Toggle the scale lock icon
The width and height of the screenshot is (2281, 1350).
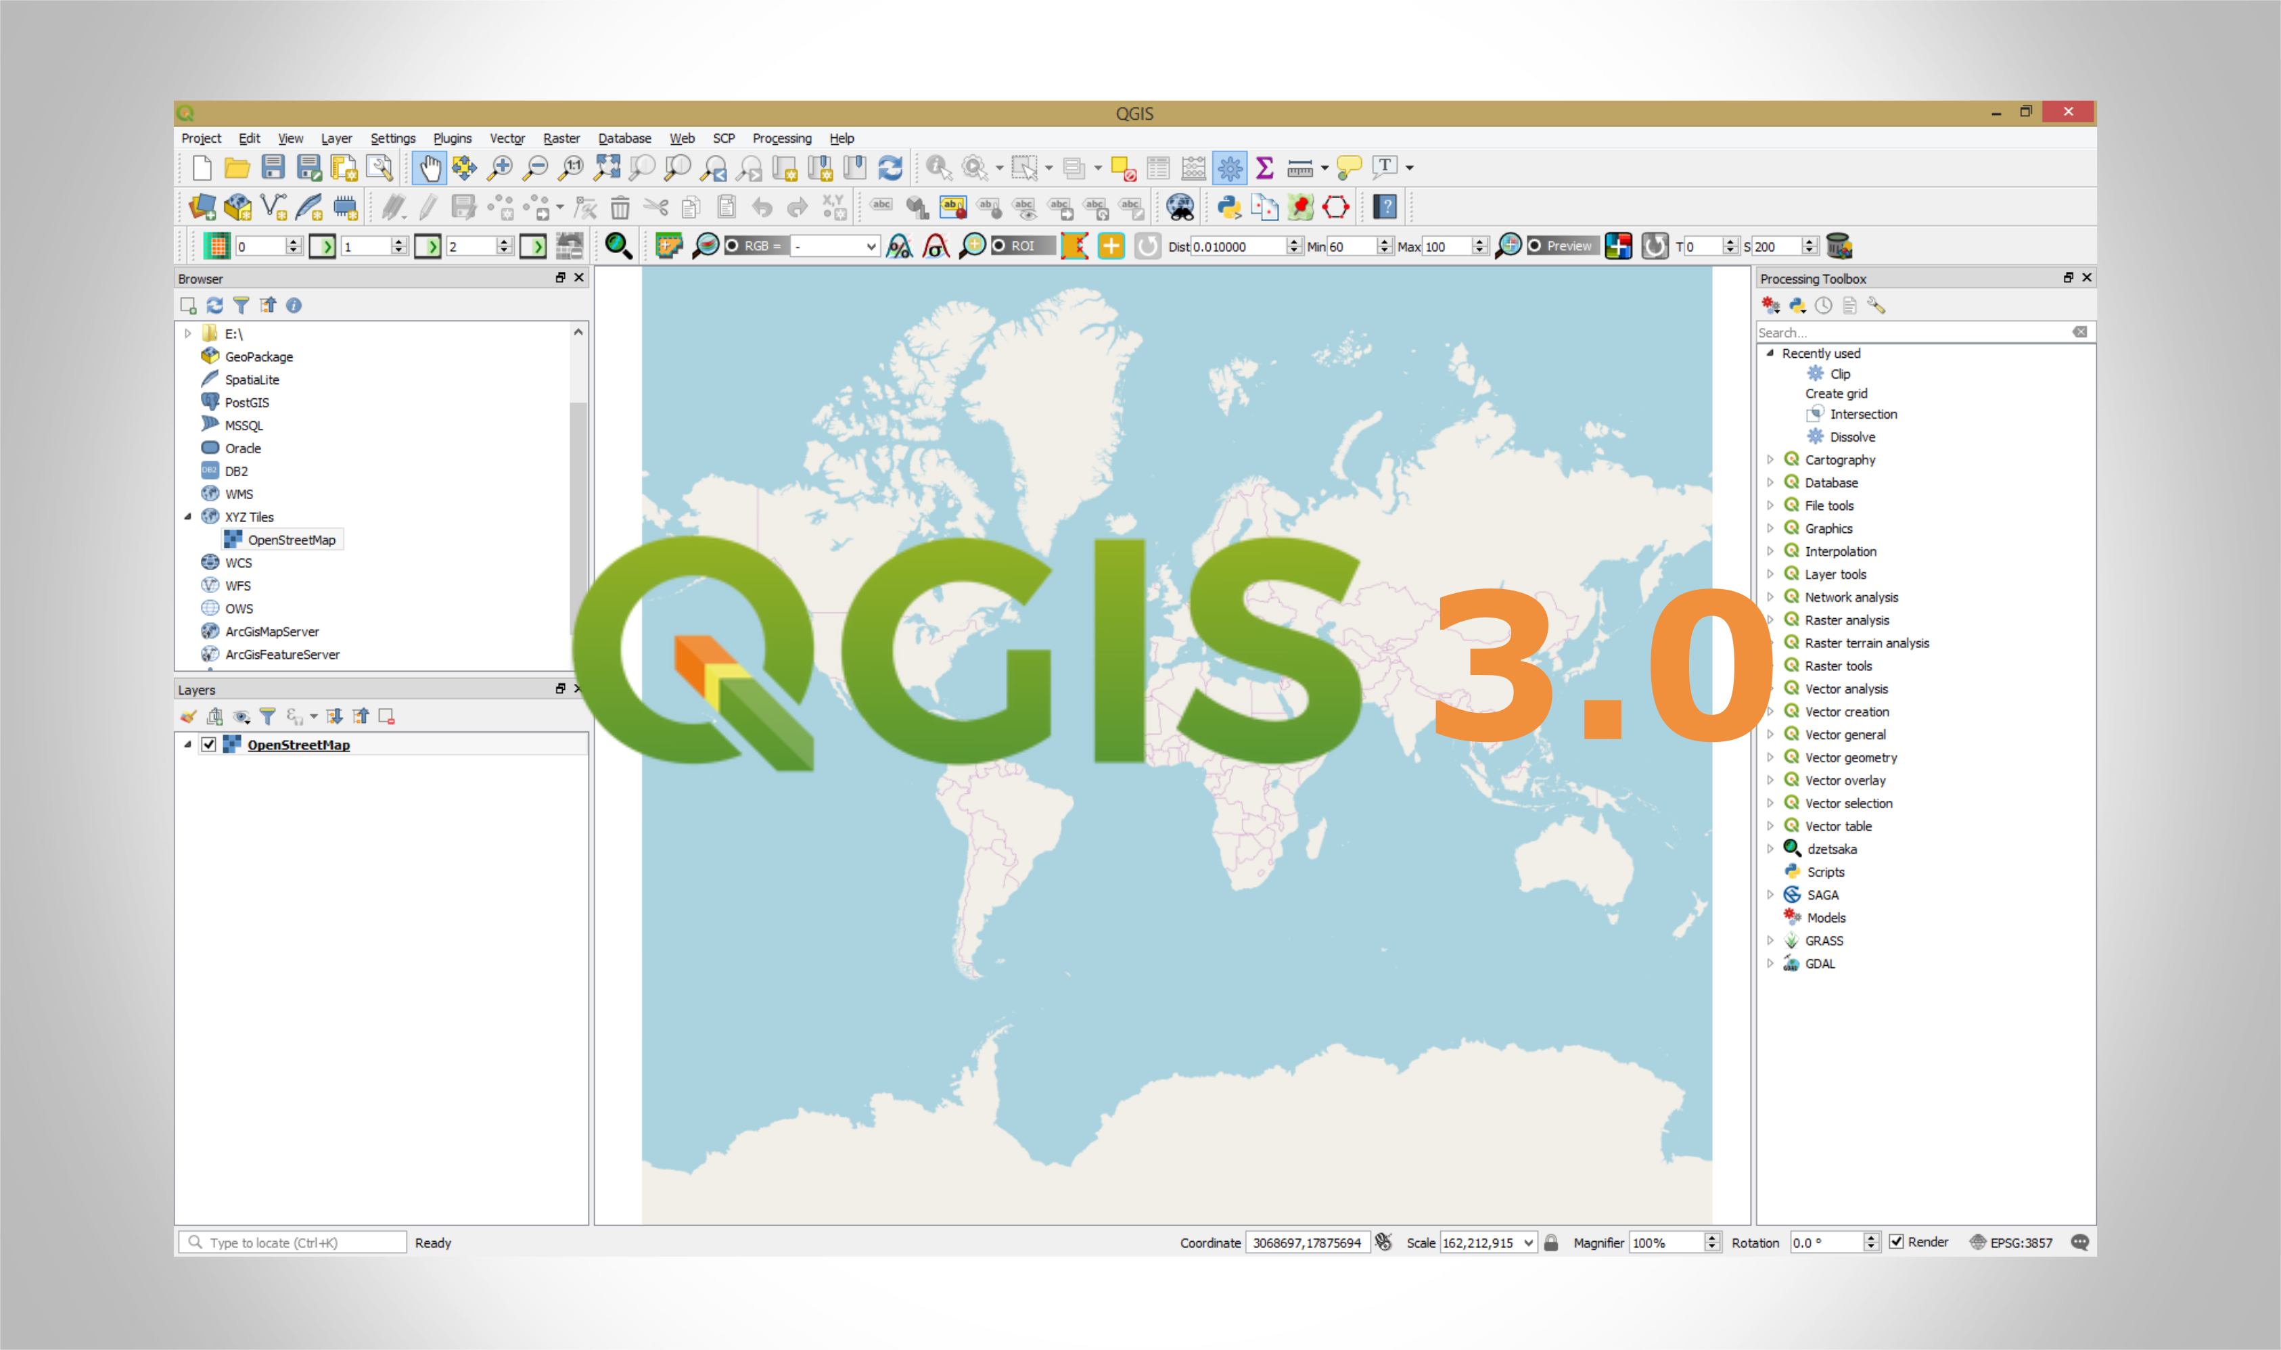[1552, 1242]
